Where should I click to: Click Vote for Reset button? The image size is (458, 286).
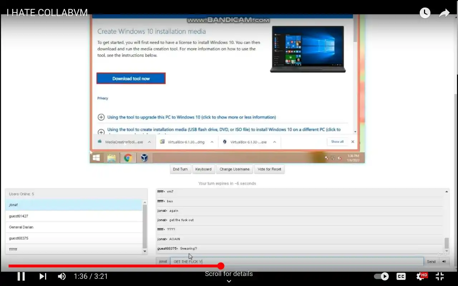pos(269,169)
